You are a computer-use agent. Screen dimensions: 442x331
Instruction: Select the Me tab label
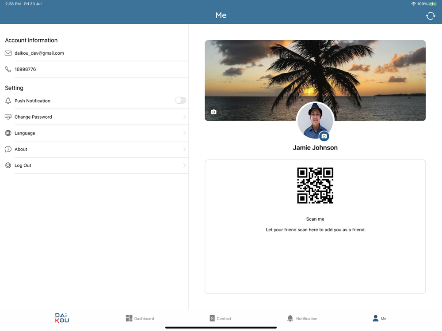point(383,319)
